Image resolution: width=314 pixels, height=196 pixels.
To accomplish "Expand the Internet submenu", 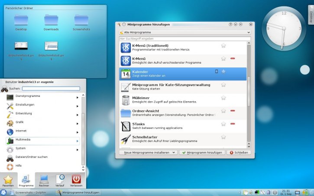I will 77,132.
